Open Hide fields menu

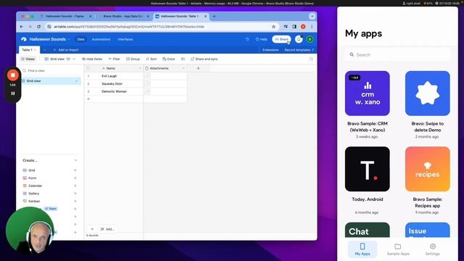pos(92,59)
